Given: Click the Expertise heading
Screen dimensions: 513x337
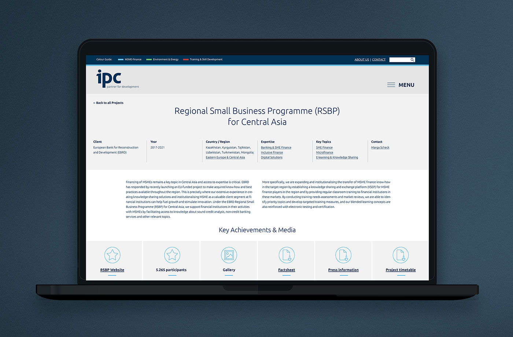Looking at the screenshot, I should [x=268, y=142].
